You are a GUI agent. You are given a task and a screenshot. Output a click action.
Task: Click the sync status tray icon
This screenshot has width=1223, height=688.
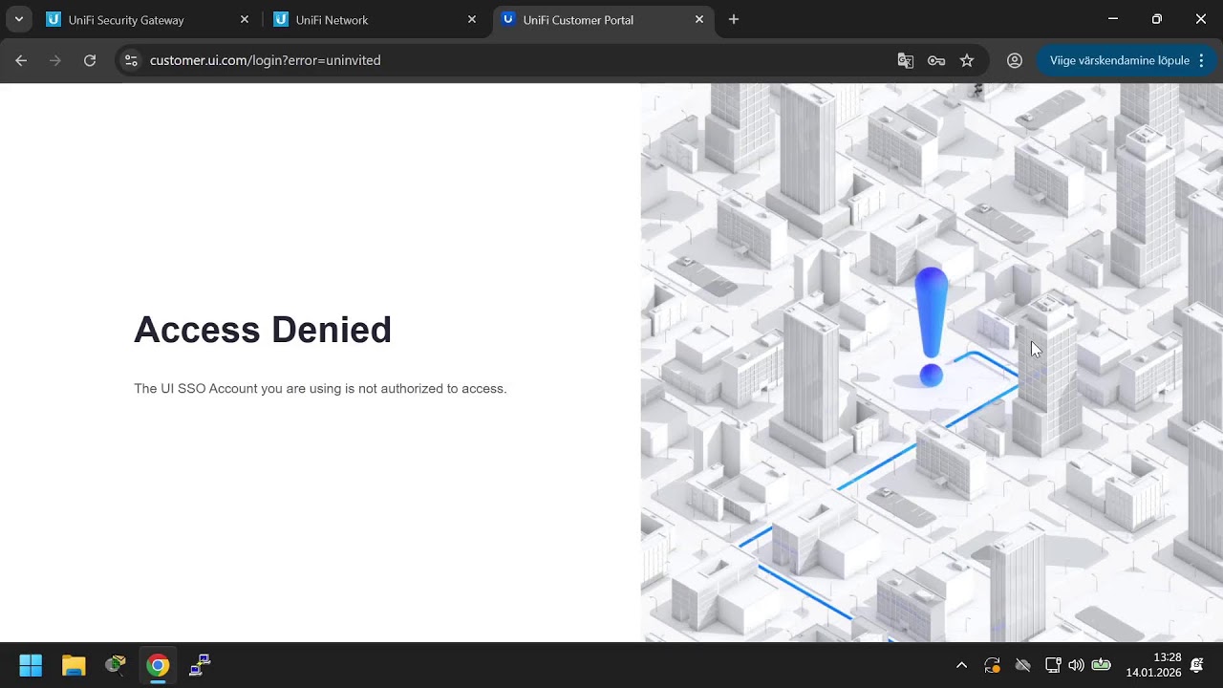pos(992,665)
